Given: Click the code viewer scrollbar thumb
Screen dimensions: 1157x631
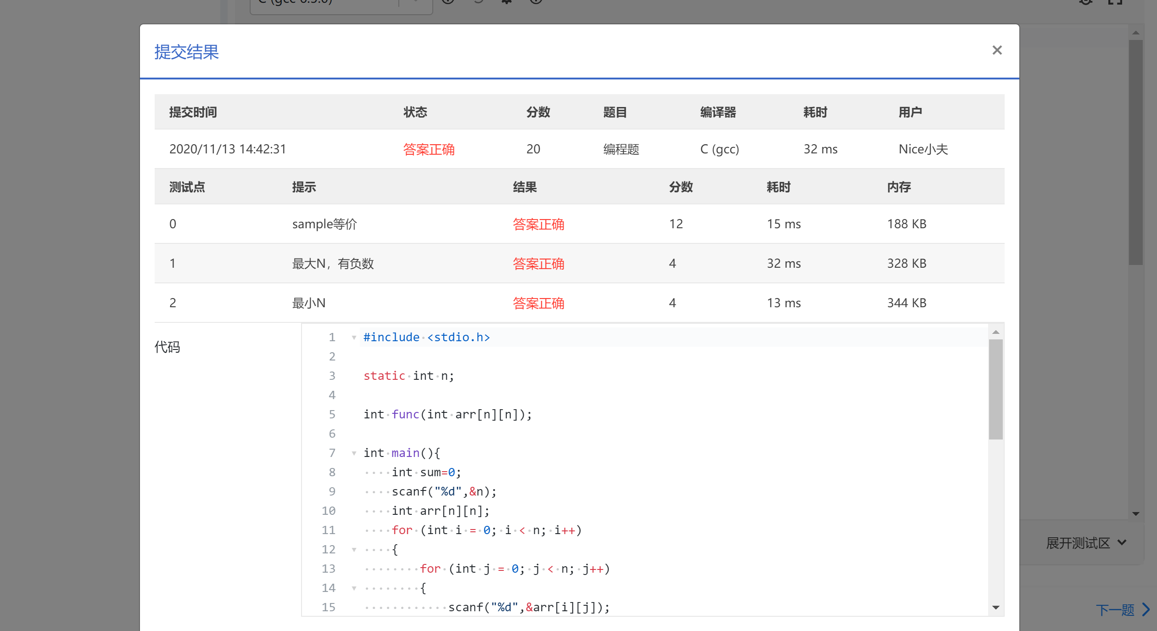Looking at the screenshot, I should [995, 389].
